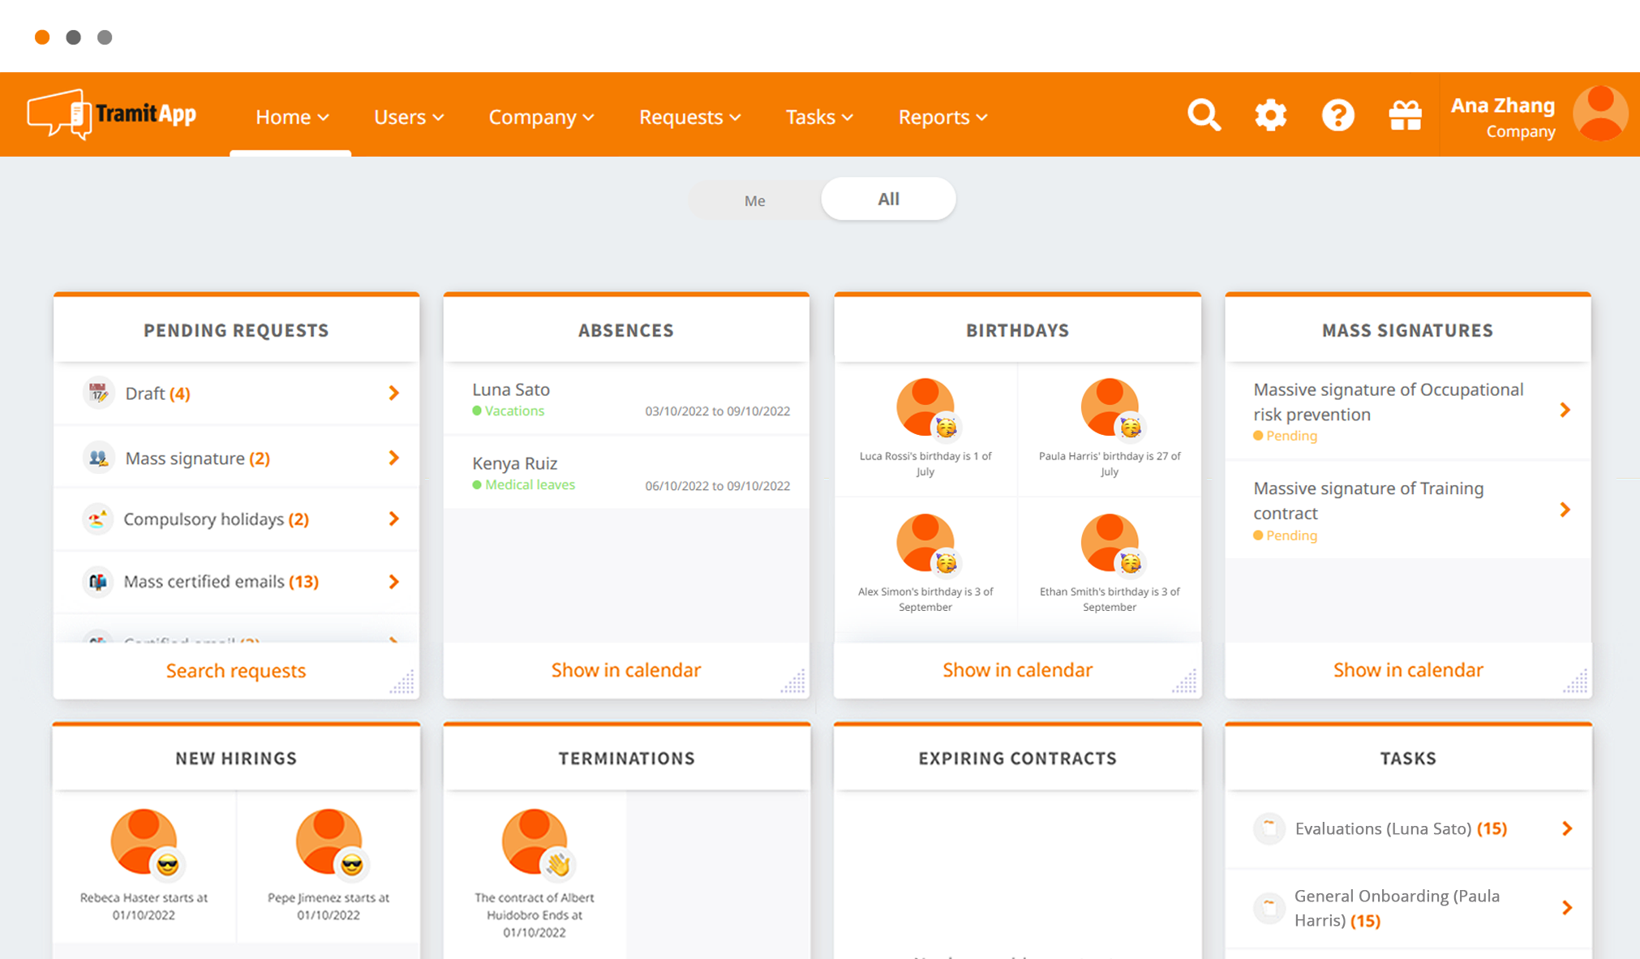This screenshot has width=1640, height=959.
Task: Open the settings gear icon
Action: tap(1271, 115)
